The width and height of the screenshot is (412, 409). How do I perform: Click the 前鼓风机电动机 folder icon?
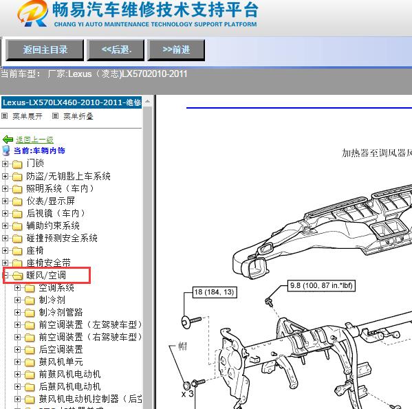click(30, 375)
